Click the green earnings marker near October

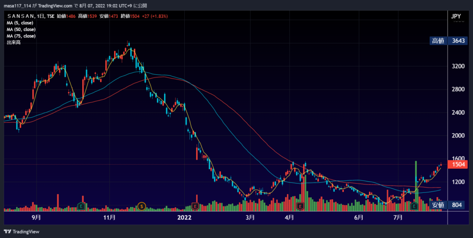point(81,206)
